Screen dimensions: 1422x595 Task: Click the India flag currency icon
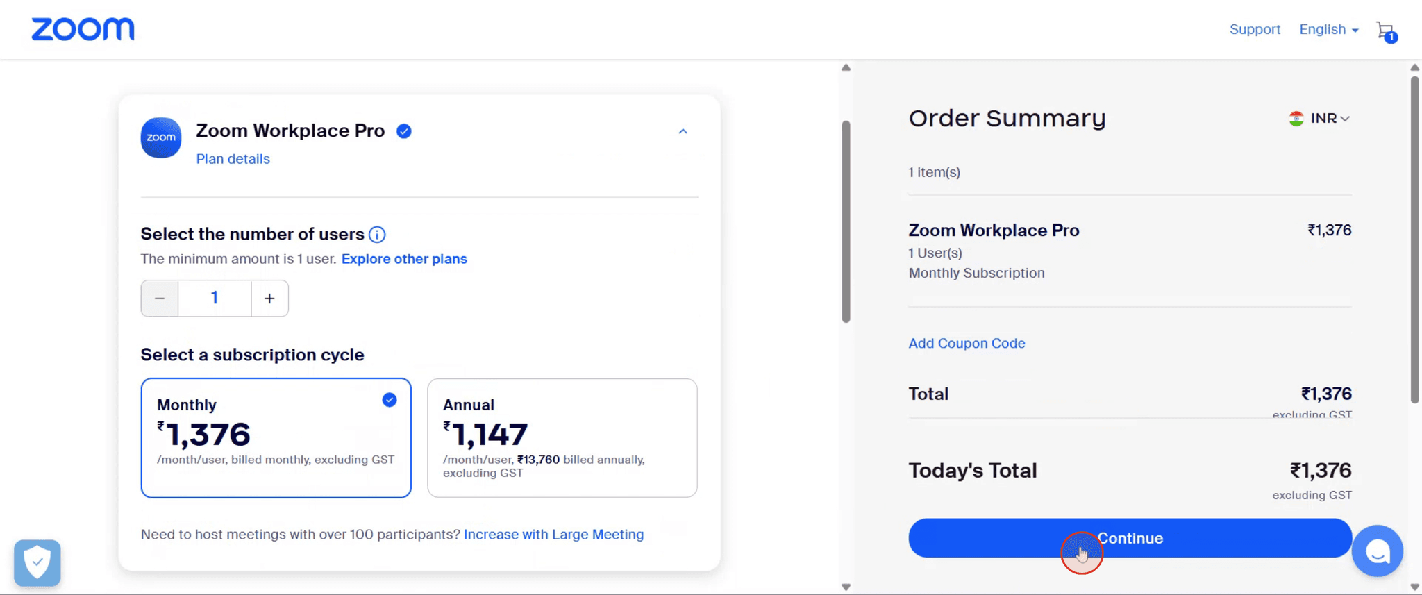(x=1297, y=118)
